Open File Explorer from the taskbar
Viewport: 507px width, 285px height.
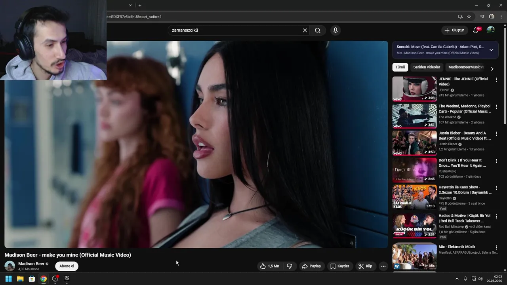coord(20,279)
